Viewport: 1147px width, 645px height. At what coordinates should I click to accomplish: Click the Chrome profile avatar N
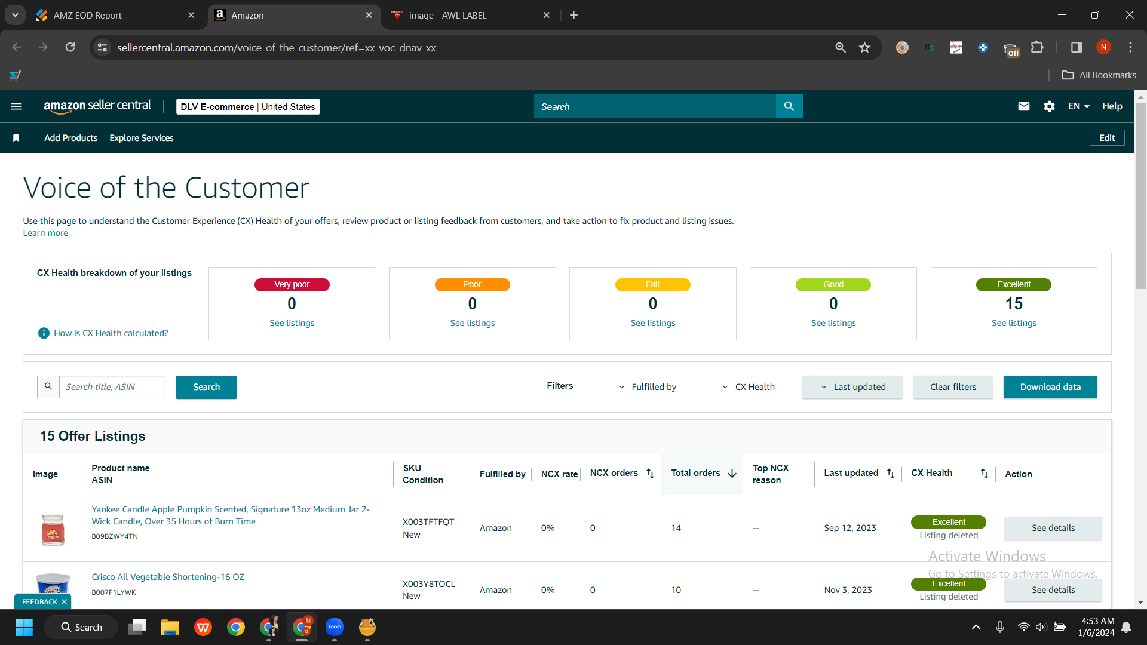pos(1103,47)
